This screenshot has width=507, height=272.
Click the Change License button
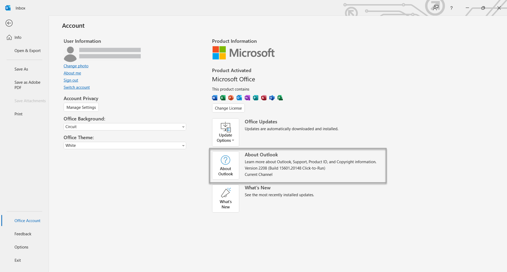click(x=228, y=108)
